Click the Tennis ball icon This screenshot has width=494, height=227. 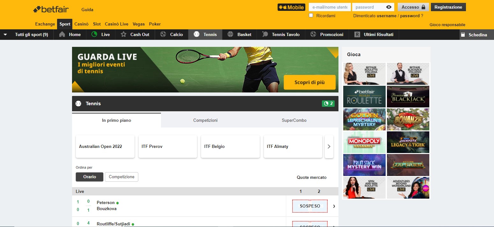coord(197,34)
